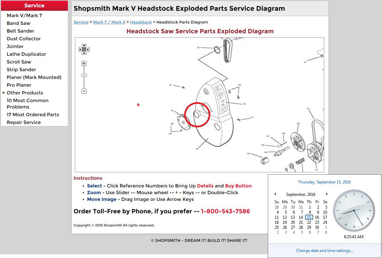
Task: Open Strip Sander in sidebar
Action: (x=22, y=70)
